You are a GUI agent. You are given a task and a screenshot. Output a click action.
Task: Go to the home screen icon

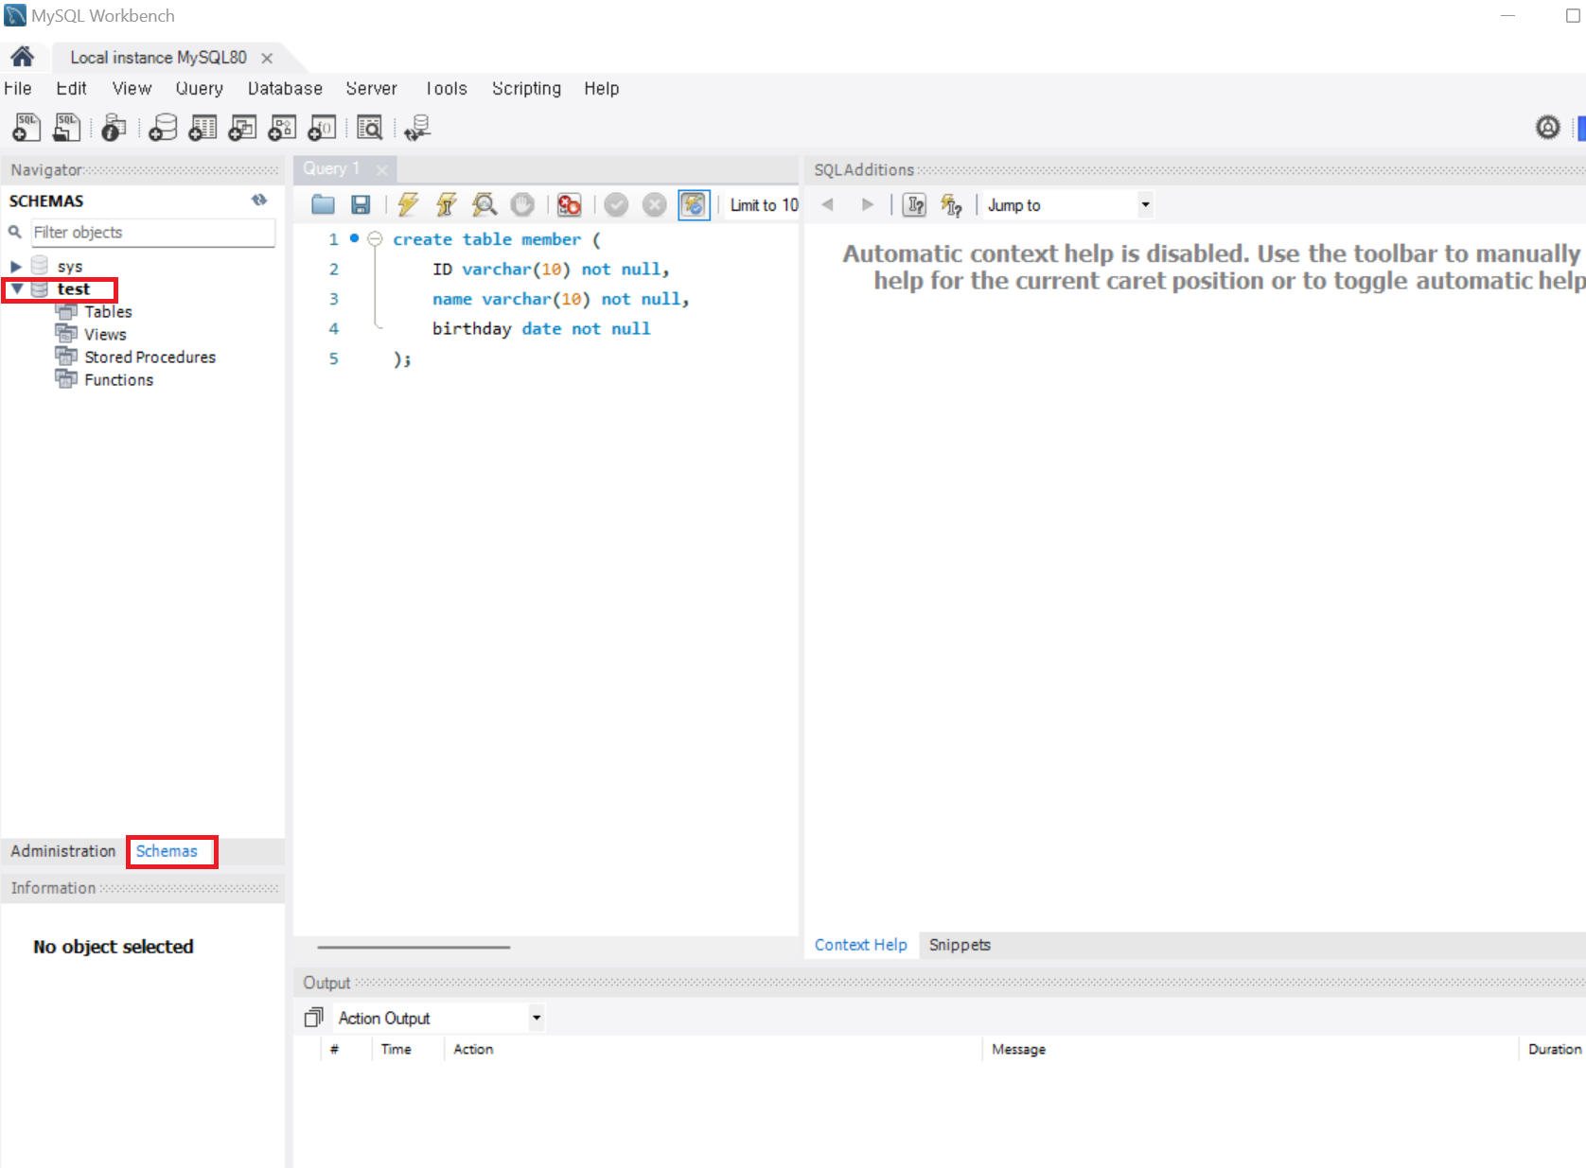click(22, 57)
